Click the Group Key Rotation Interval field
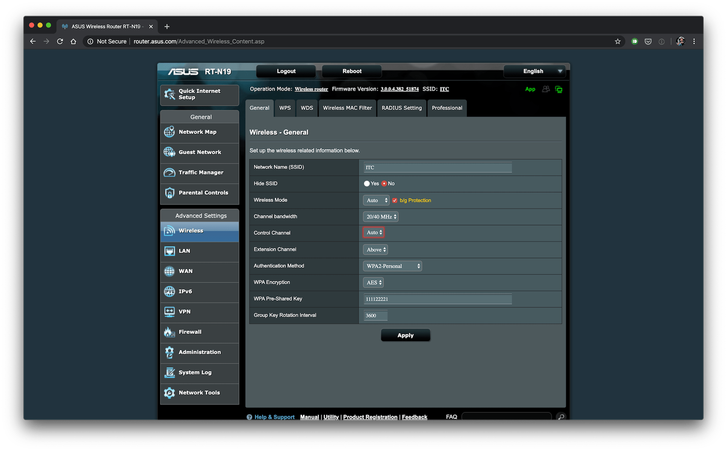Screen dimensions: 727x451 coord(375,315)
